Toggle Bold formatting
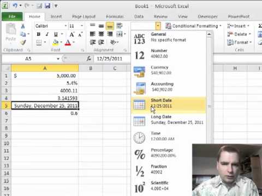 39,34
